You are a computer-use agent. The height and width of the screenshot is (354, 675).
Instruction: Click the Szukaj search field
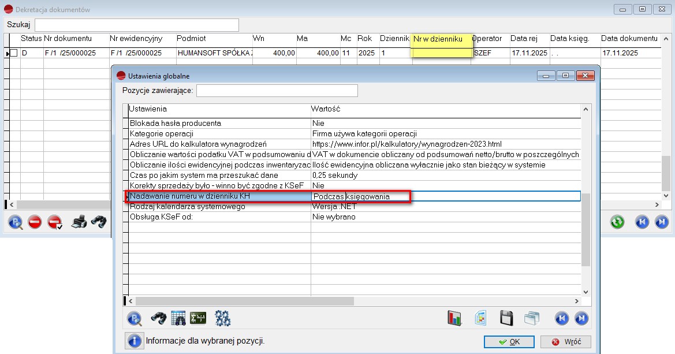pos(137,25)
